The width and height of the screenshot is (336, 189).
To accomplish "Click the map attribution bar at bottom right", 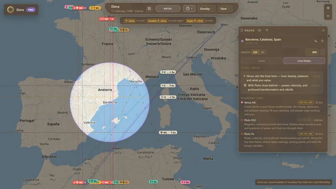I will (293, 182).
